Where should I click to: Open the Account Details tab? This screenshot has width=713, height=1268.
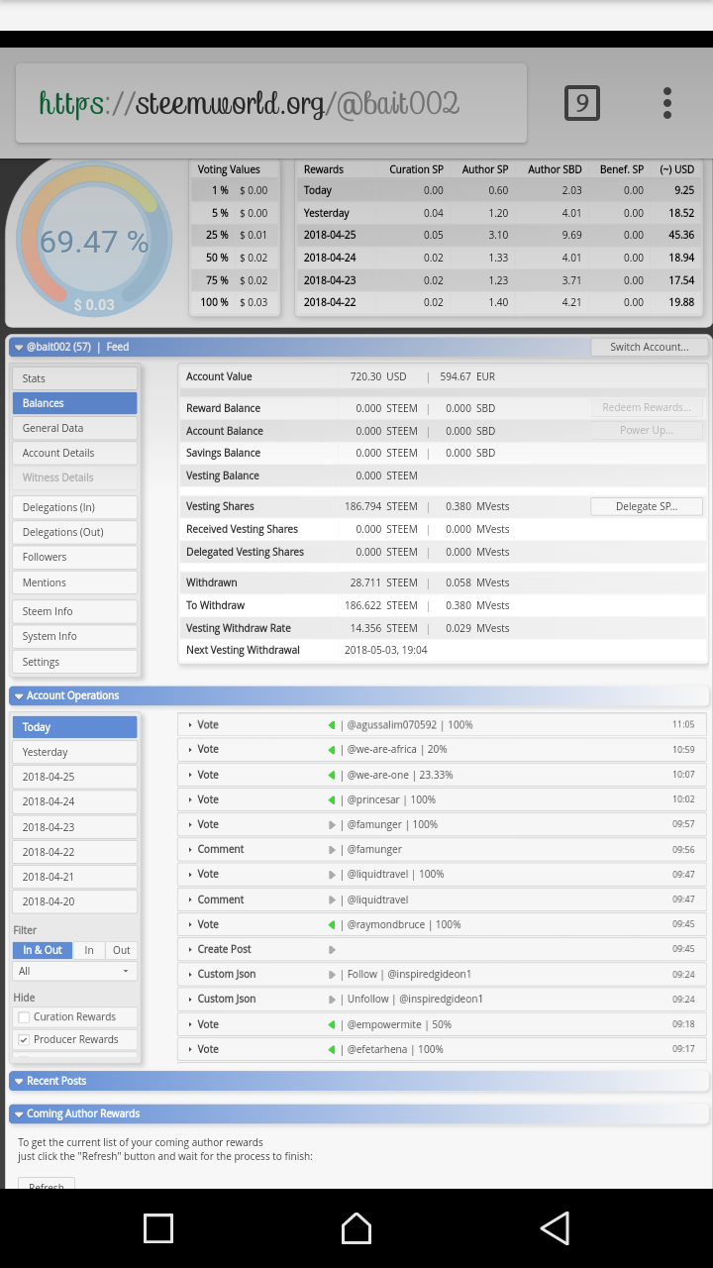74,453
